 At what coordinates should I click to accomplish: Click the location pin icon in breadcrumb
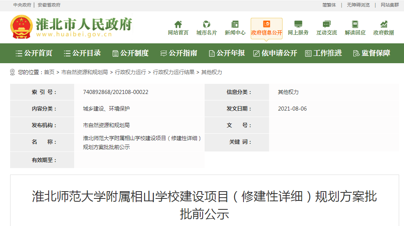(13, 72)
